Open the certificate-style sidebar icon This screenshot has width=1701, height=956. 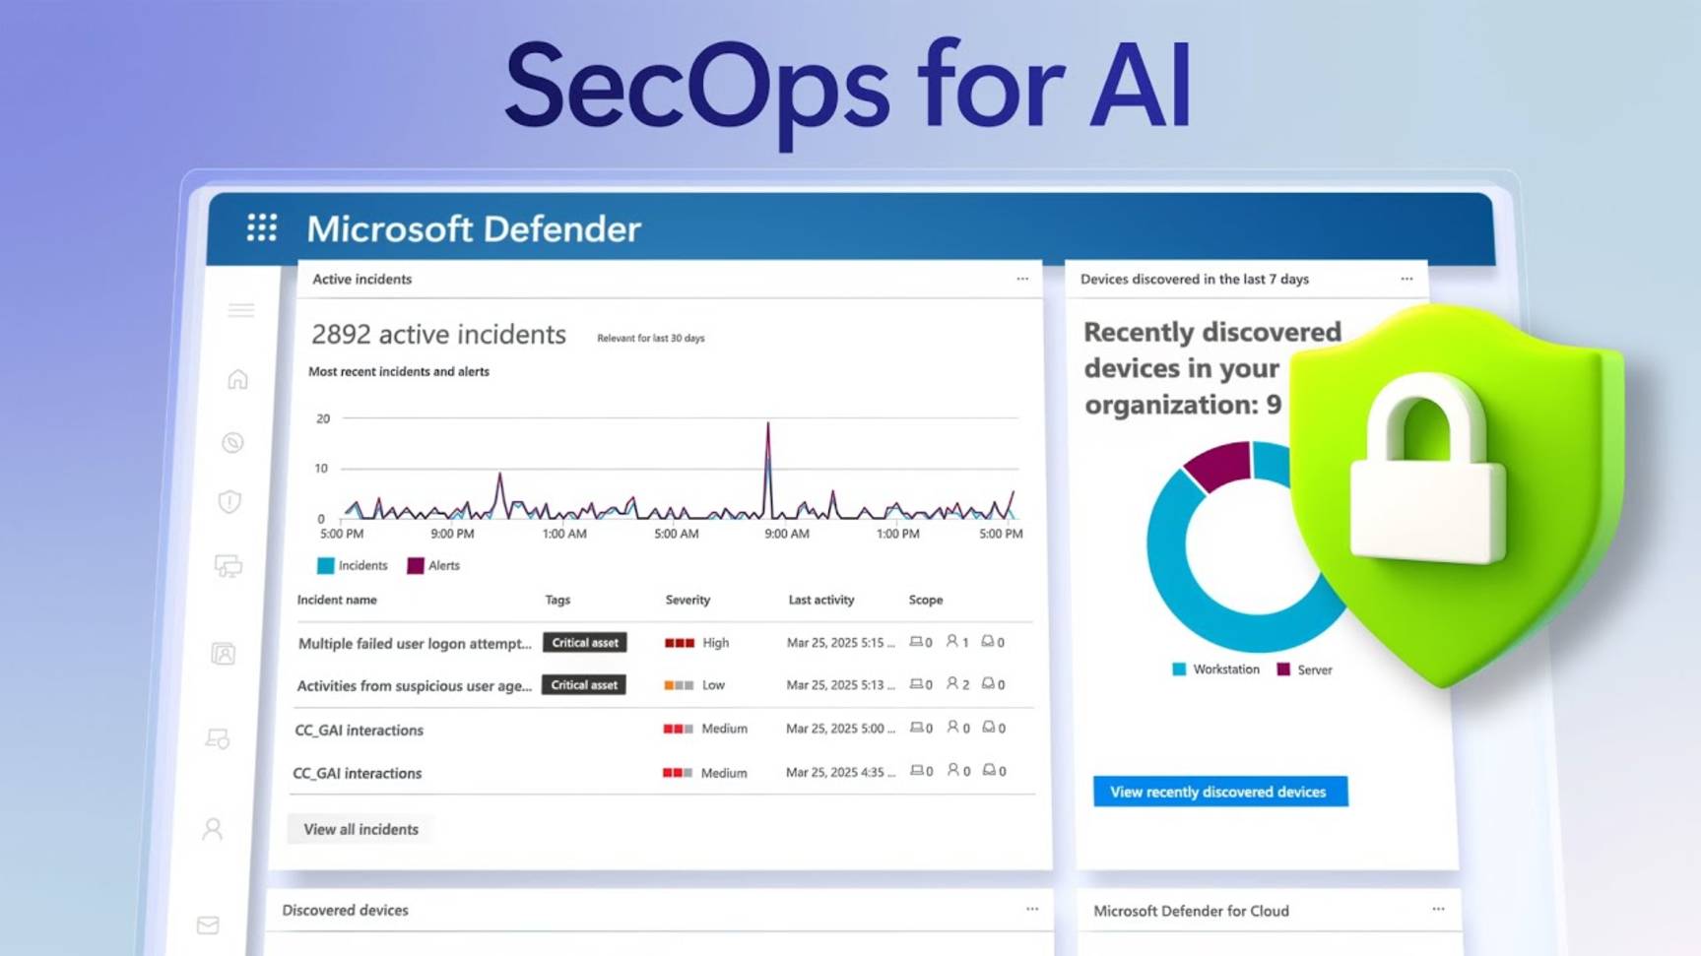coord(218,738)
